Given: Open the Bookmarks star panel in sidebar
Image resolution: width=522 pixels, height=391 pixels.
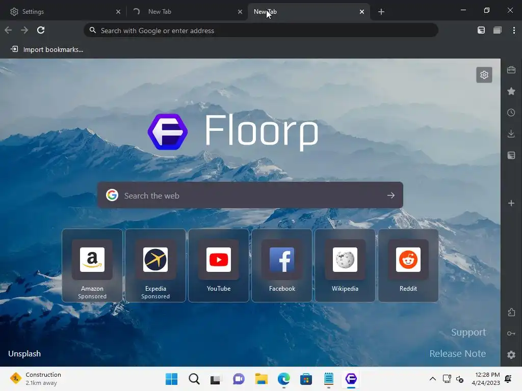Looking at the screenshot, I should point(511,91).
